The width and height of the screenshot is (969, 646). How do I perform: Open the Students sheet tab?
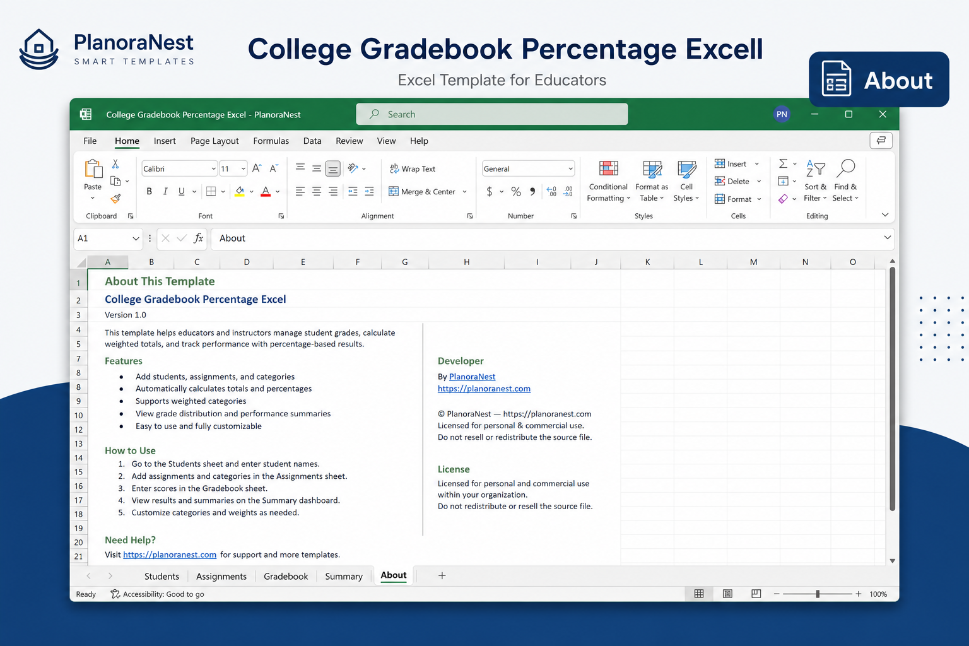tap(161, 576)
